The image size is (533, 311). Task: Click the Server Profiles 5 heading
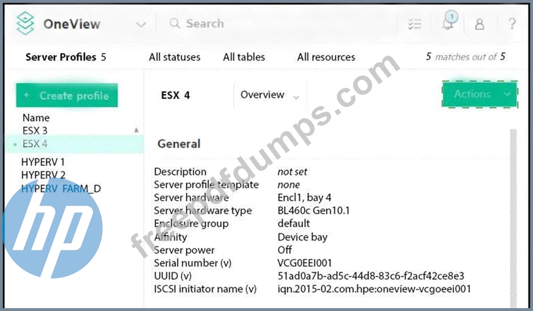click(x=66, y=57)
